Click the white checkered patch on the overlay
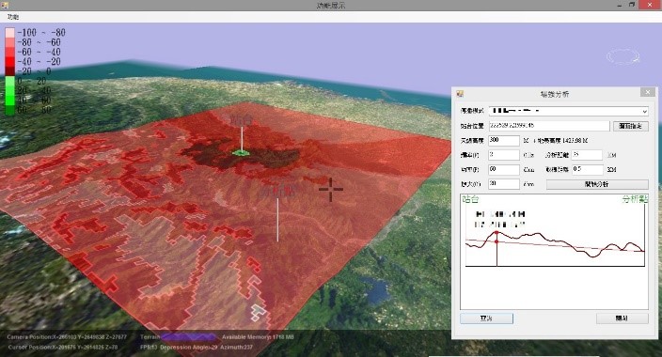The width and height of the screenshot is (662, 357). pyautogui.click(x=258, y=312)
